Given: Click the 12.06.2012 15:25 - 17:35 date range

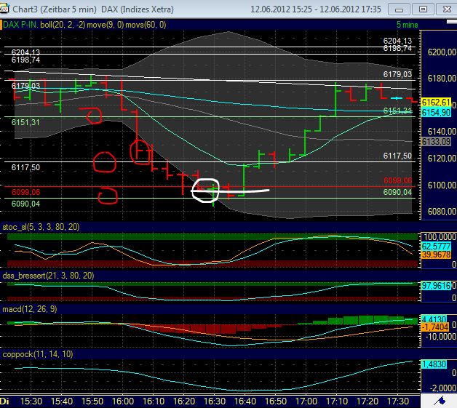Looking at the screenshot, I should click(316, 9).
